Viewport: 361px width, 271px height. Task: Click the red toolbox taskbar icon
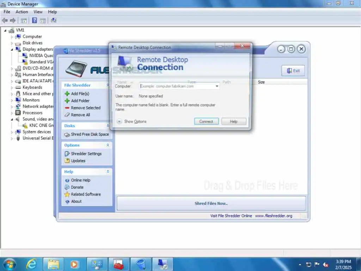click(x=119, y=264)
